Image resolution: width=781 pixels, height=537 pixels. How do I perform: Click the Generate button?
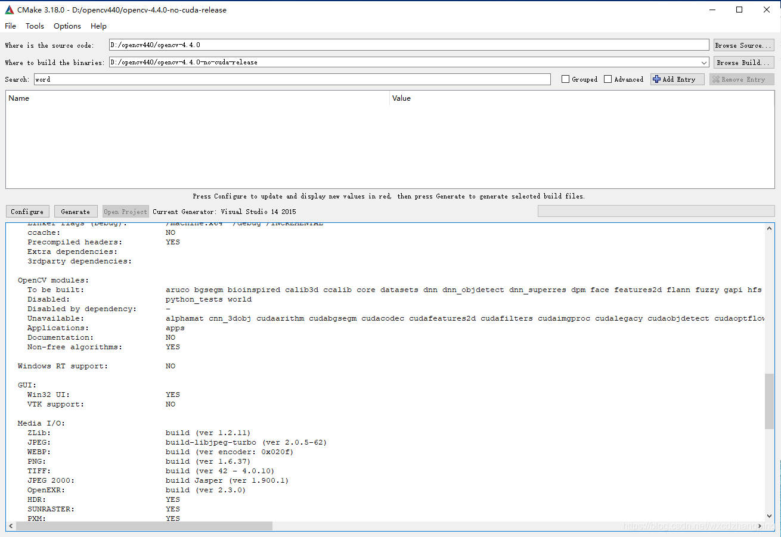pos(76,212)
